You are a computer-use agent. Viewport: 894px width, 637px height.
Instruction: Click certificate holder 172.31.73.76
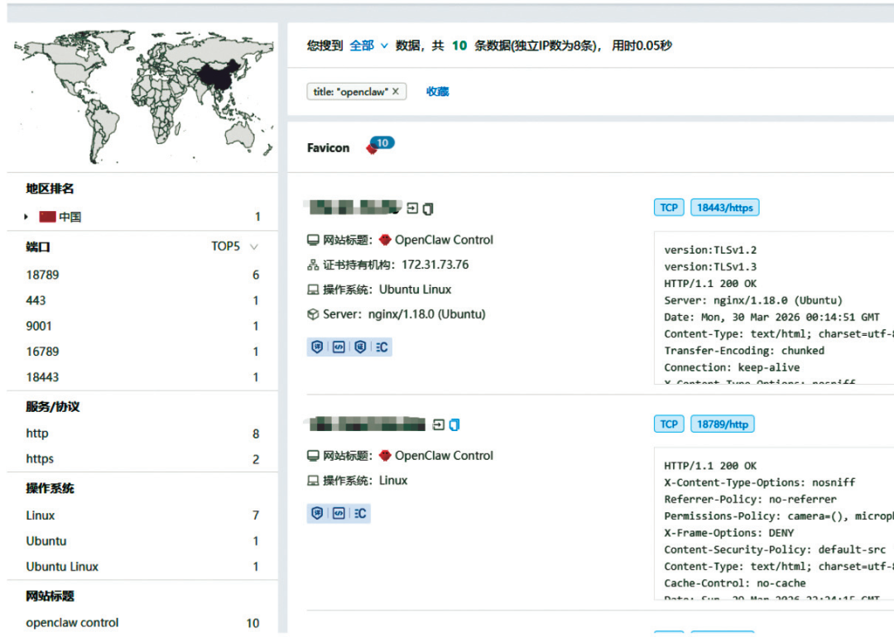coord(435,265)
